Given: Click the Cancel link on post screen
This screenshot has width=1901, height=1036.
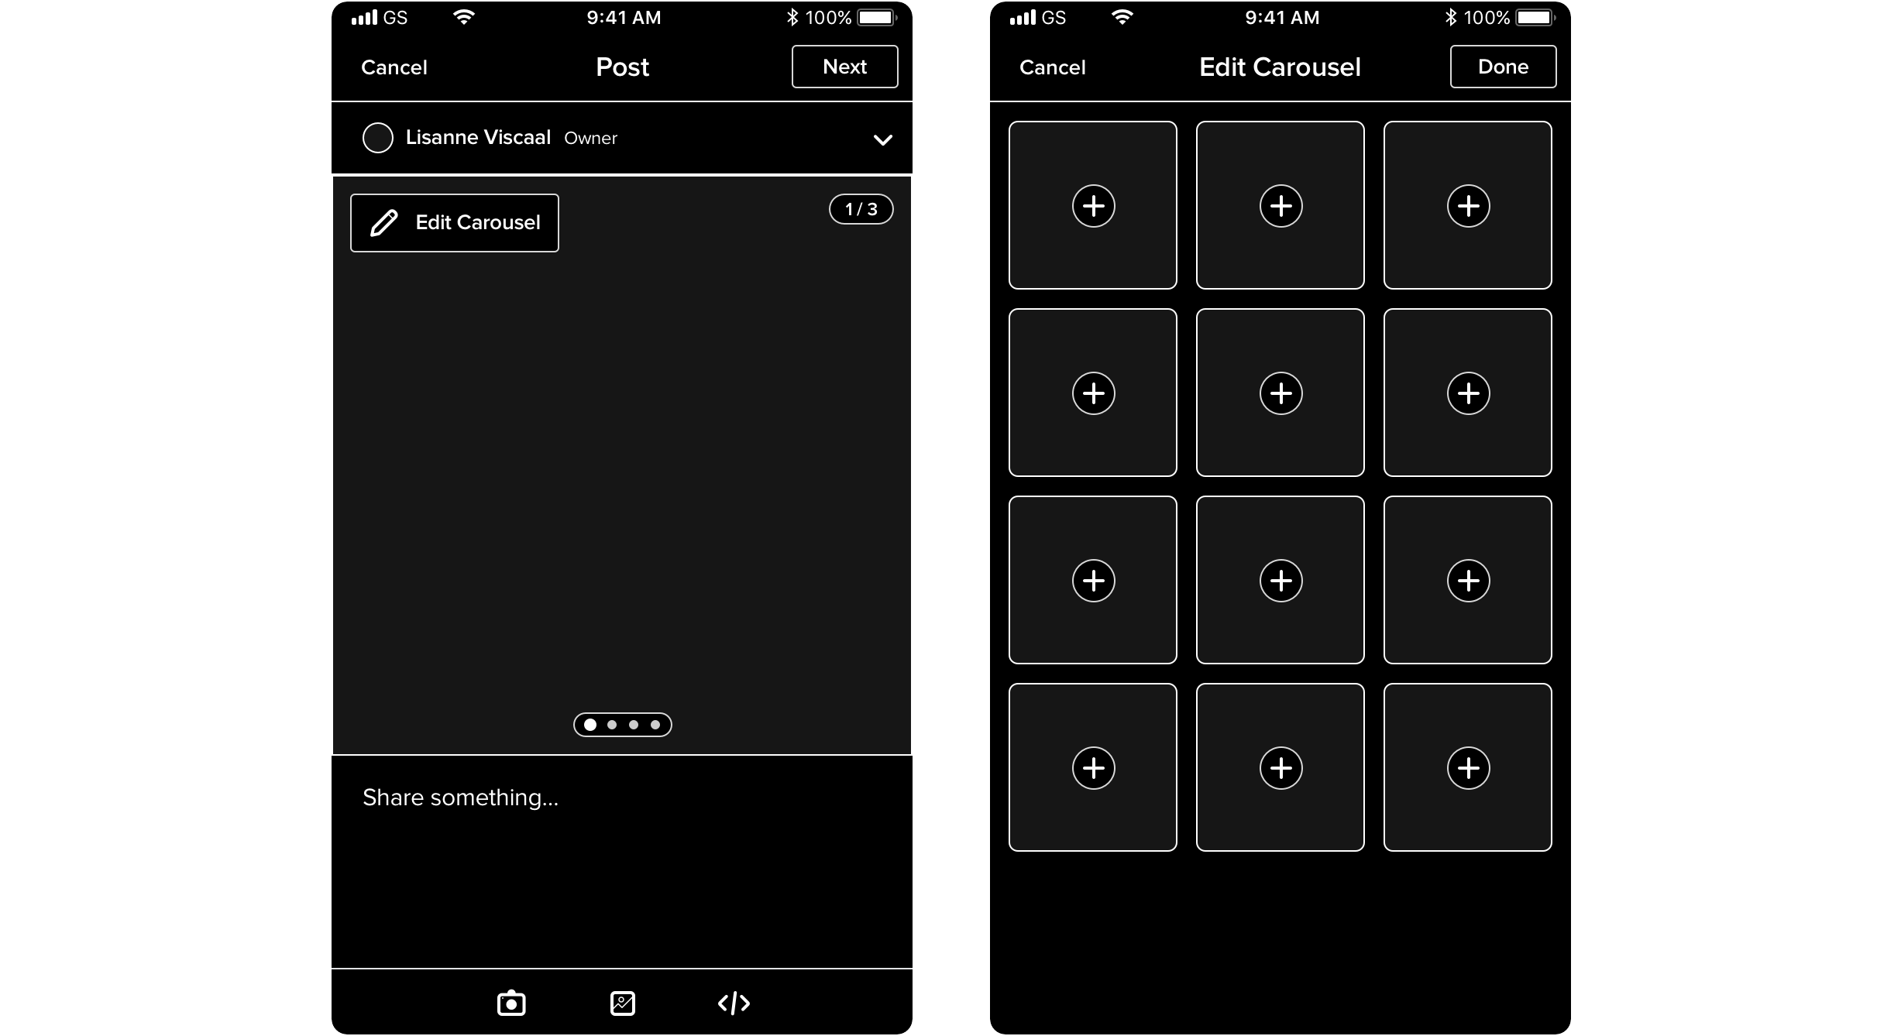Looking at the screenshot, I should (x=393, y=67).
